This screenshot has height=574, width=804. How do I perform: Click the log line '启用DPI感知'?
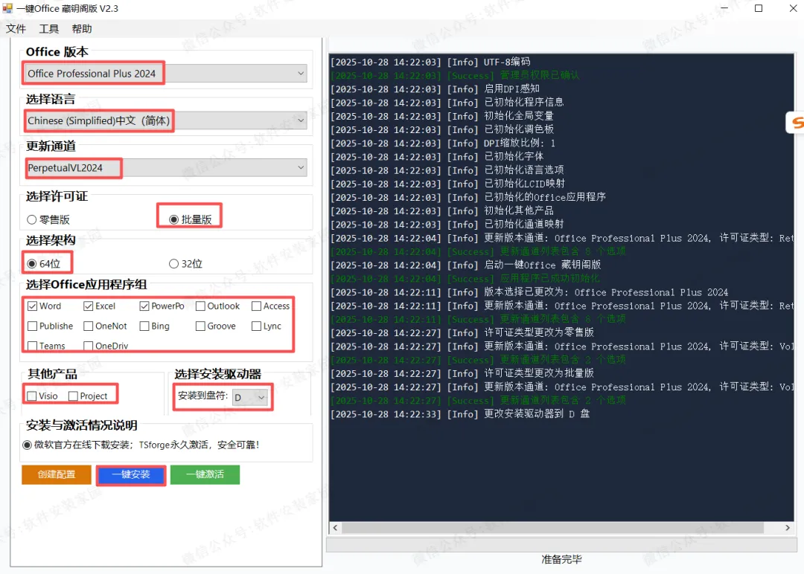point(435,89)
